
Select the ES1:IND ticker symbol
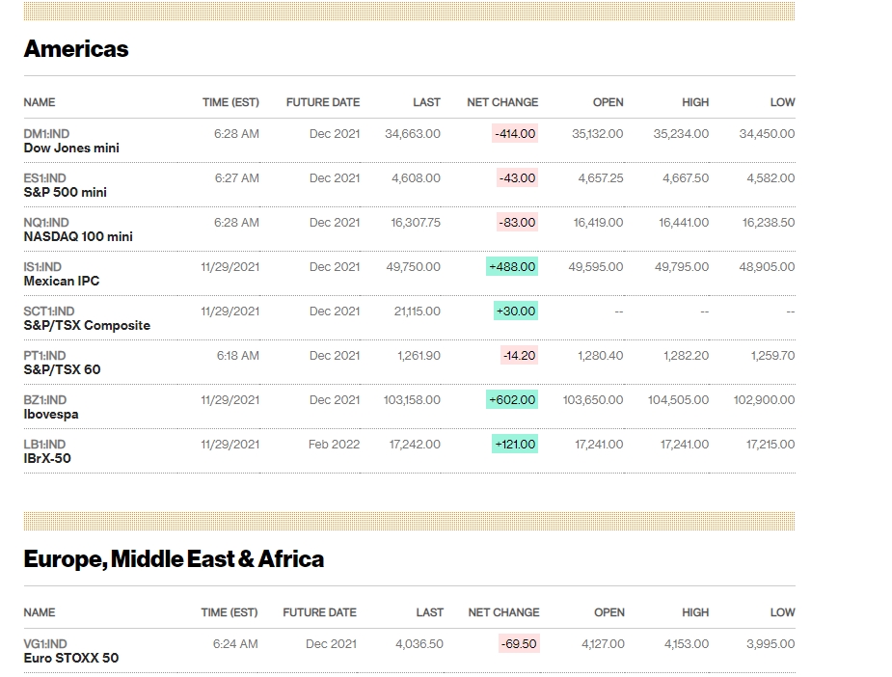coord(45,178)
